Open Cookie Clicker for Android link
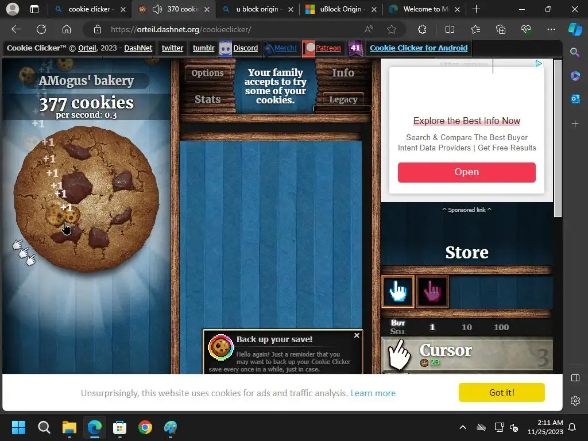Screen dimensions: 588x441 419,48
